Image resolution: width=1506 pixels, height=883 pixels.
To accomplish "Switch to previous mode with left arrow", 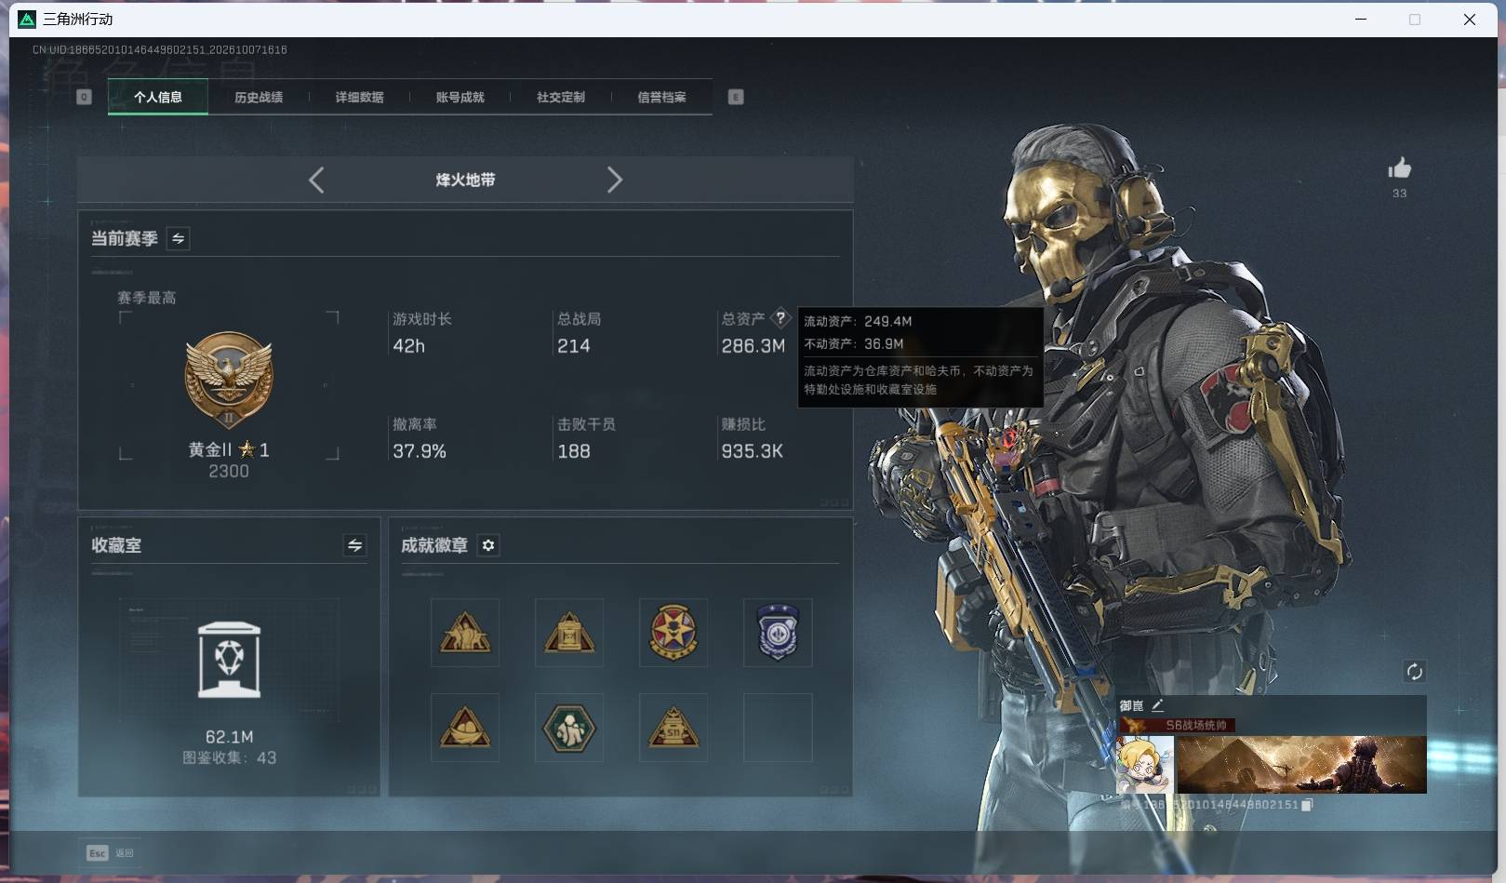I will point(316,180).
